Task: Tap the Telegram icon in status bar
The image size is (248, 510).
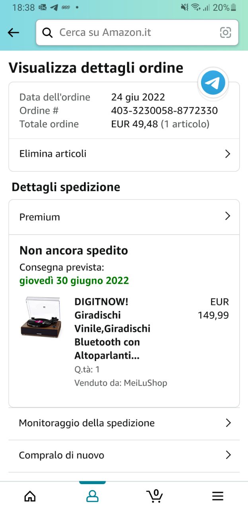Action: [x=54, y=7]
